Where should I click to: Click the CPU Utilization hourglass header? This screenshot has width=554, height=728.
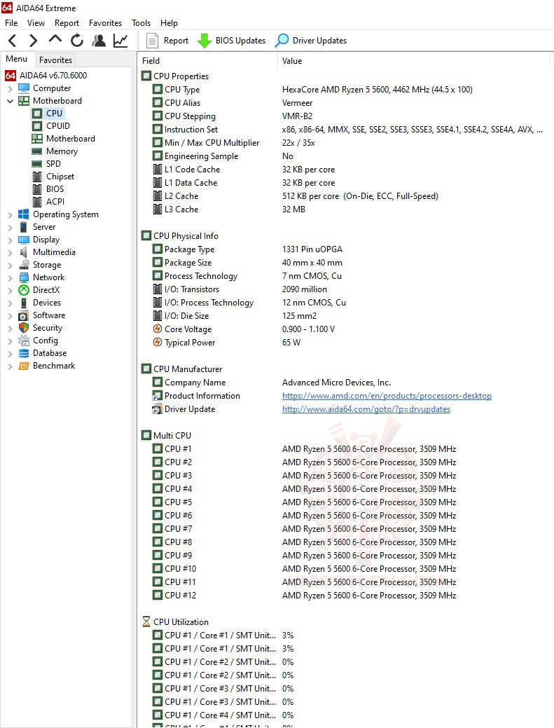click(x=175, y=621)
